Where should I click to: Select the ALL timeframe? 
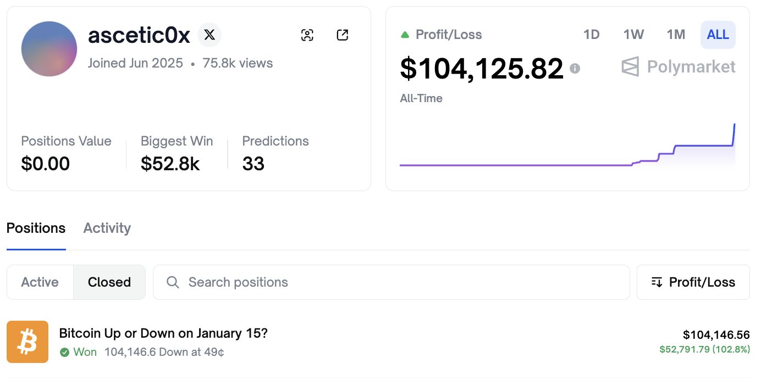click(x=718, y=35)
